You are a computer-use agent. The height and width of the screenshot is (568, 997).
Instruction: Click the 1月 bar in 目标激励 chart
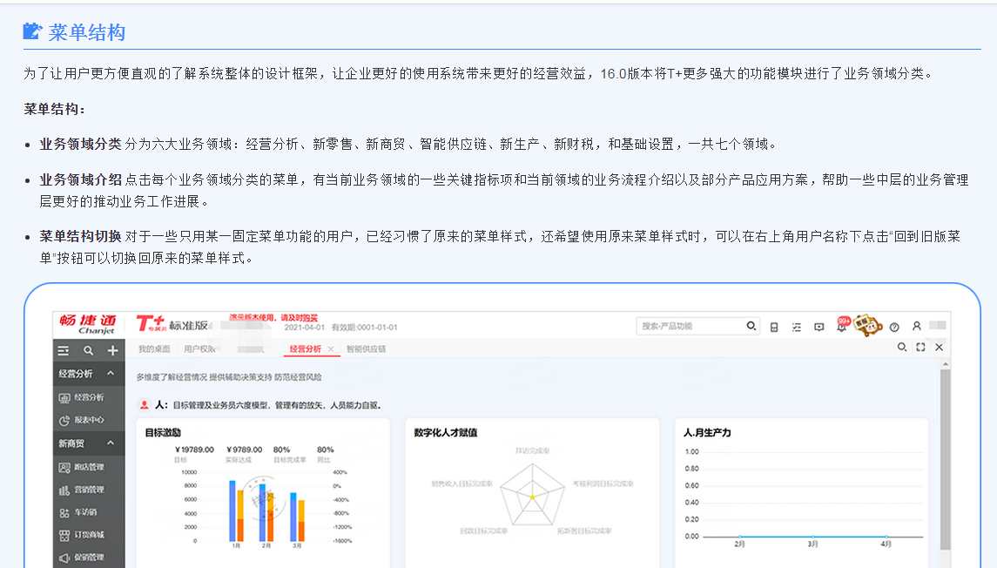(236, 511)
